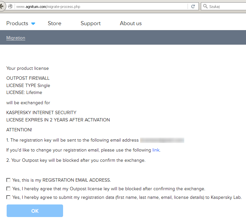Viewport: 246px width, 221px height.
Task: Click the magnifier icon in search box
Action: [x=205, y=6]
